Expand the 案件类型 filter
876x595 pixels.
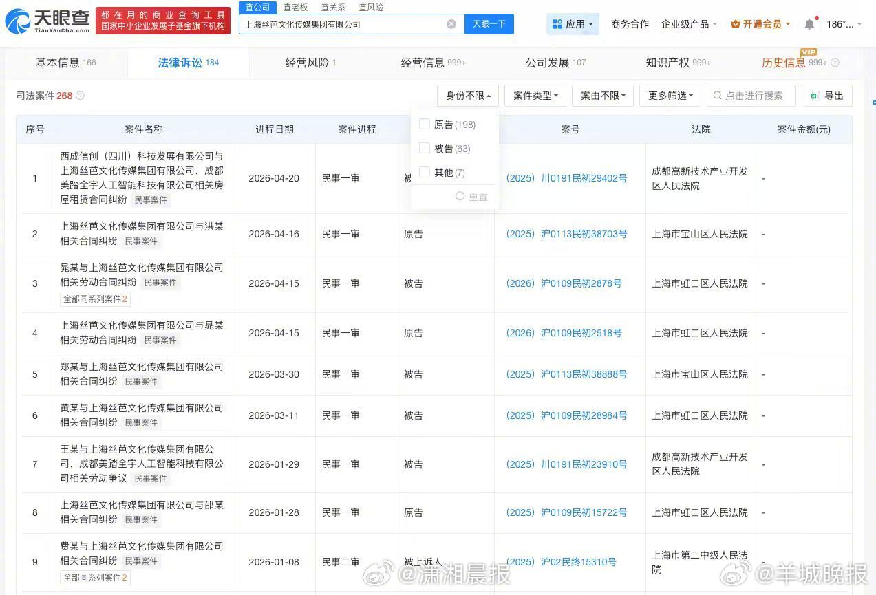tap(535, 96)
